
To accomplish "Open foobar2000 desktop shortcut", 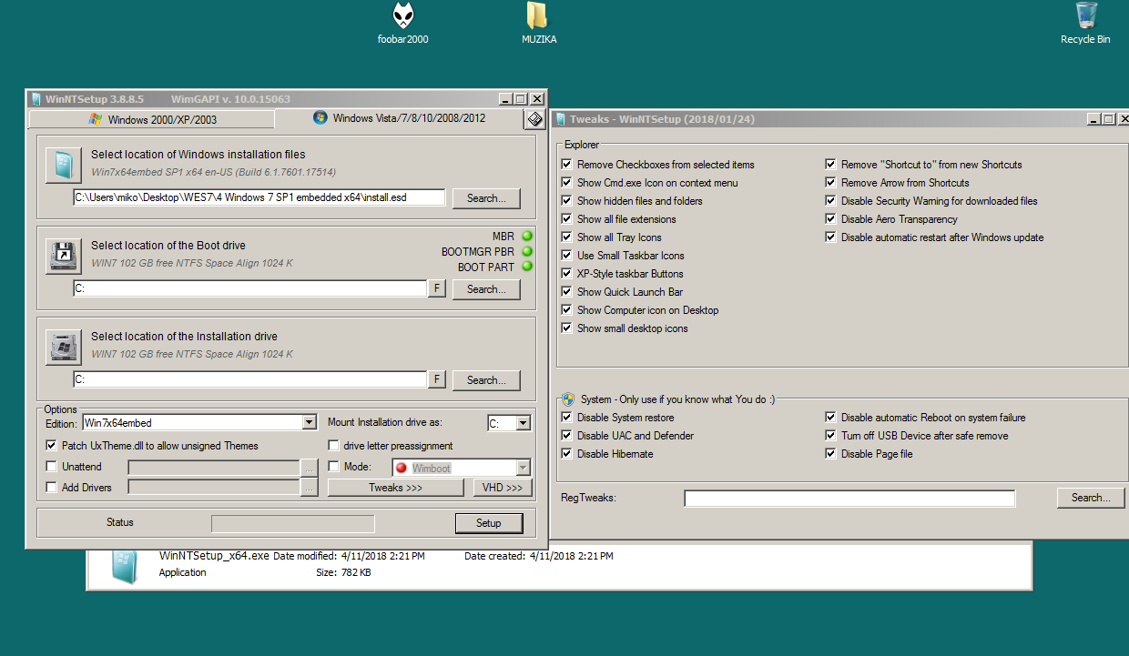I will (402, 23).
